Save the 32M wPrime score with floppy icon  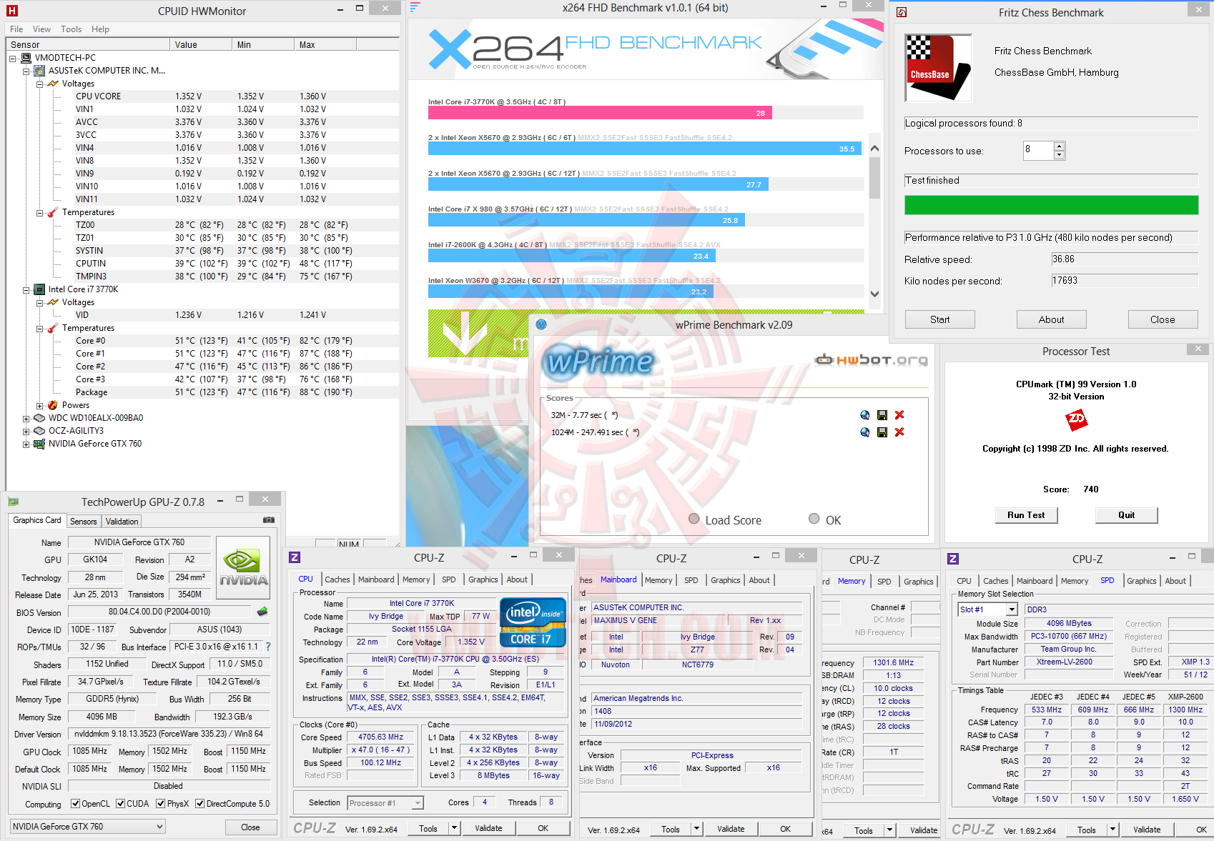tap(882, 415)
